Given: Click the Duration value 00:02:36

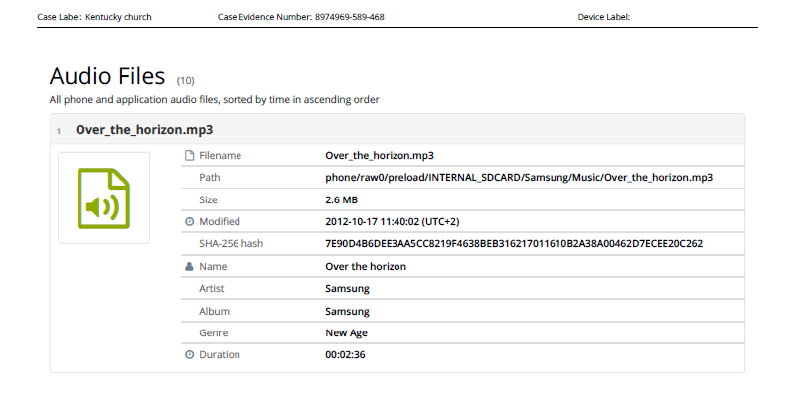Looking at the screenshot, I should coord(345,354).
